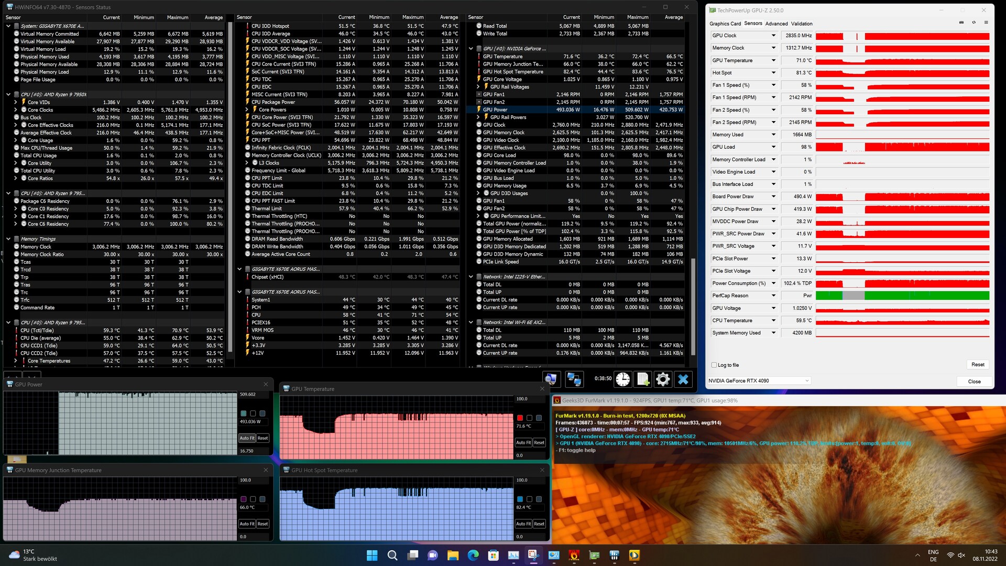Click the logging start document icon

coord(643,379)
